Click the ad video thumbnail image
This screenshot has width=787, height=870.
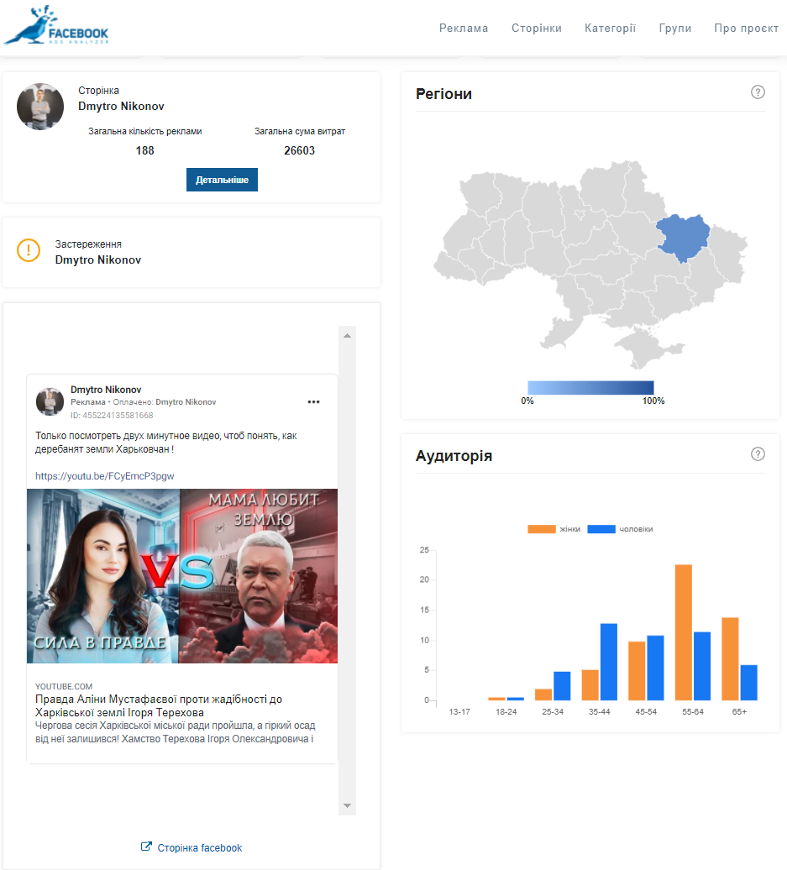click(182, 576)
